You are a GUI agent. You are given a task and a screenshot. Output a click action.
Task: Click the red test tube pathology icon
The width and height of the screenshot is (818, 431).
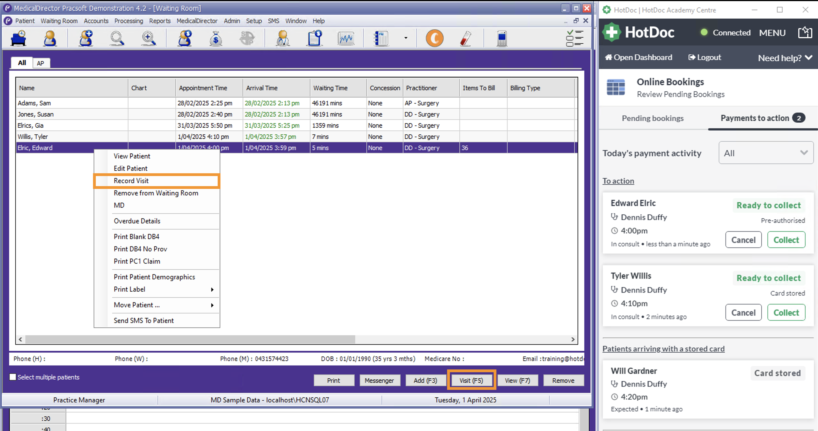click(466, 38)
